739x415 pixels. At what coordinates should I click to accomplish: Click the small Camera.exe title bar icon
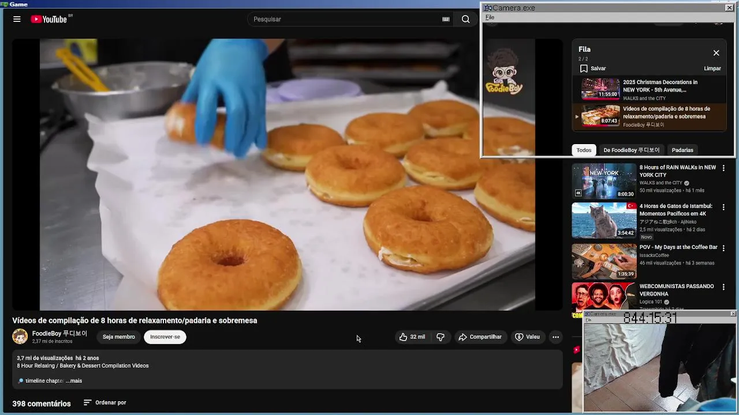tap(587, 314)
